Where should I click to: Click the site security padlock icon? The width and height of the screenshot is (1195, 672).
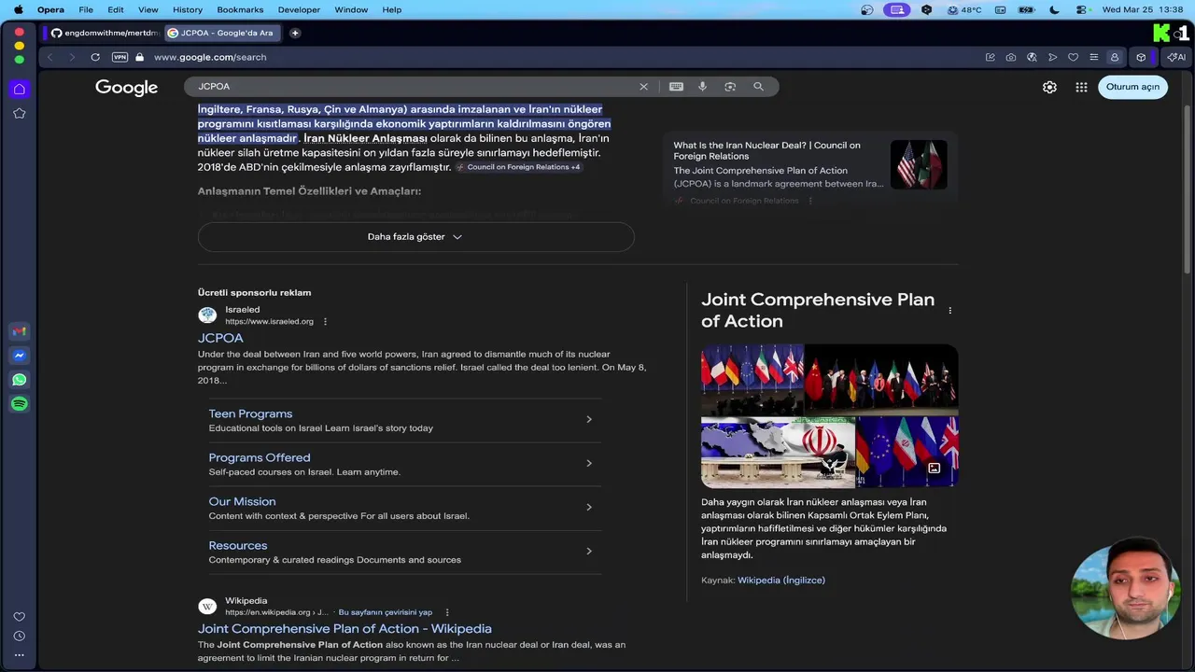click(x=140, y=57)
